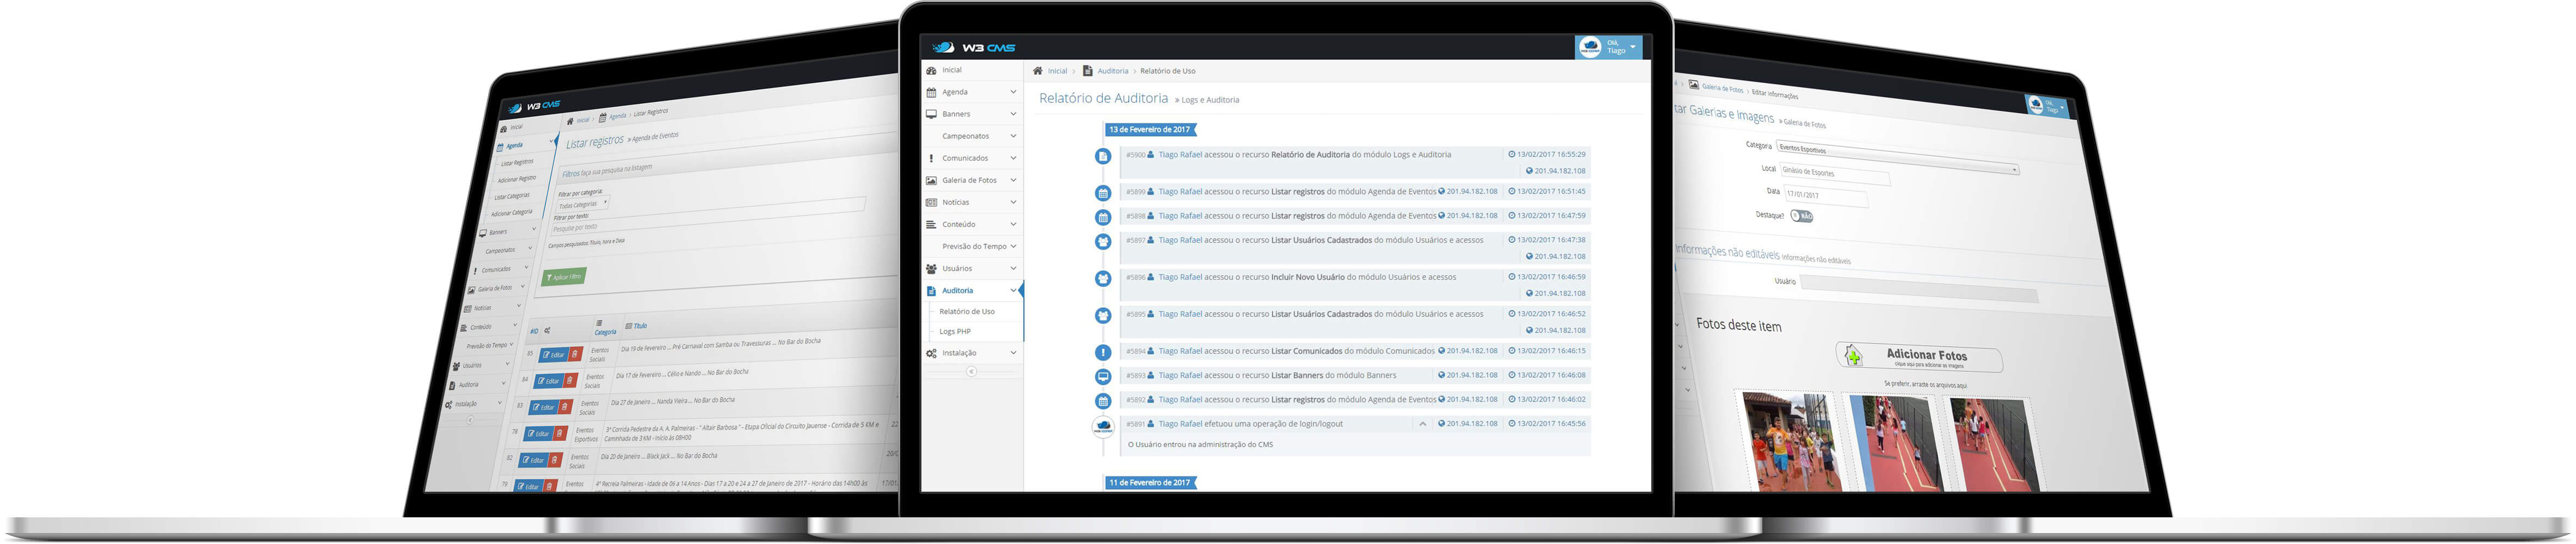Open Listar Registros in left laptop sidebar
The width and height of the screenshot is (2576, 544).
point(517,162)
